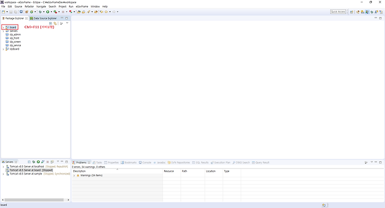Screen dimensions: 385x208
Task: Click the Type column header
Action: pos(232,171)
